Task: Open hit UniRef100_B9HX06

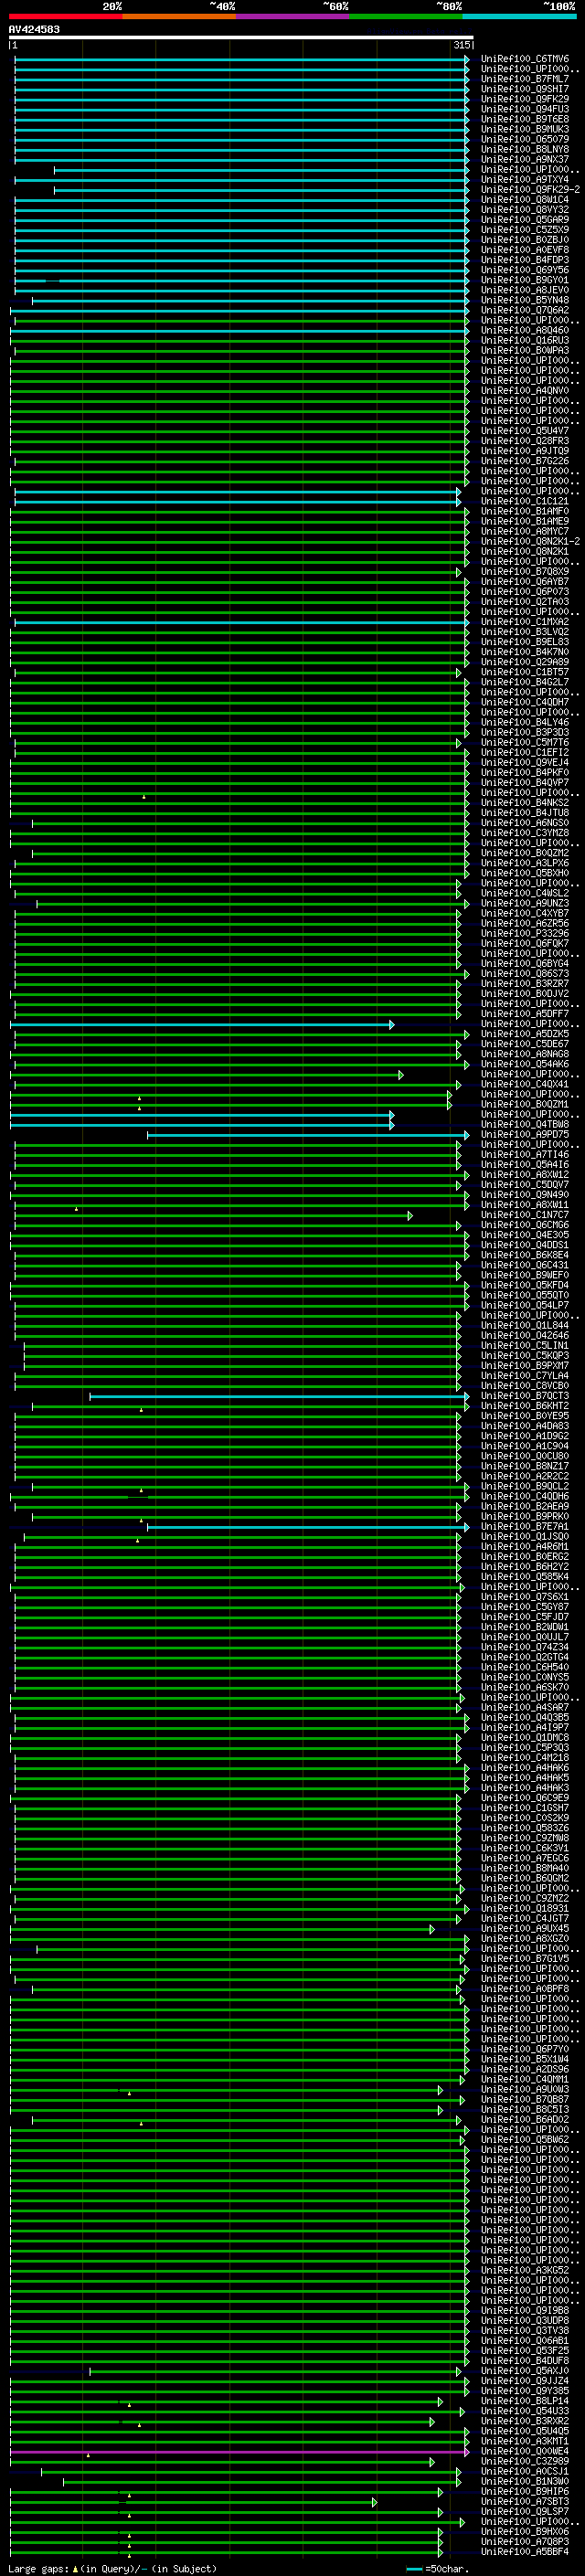Action: [x=524, y=2533]
